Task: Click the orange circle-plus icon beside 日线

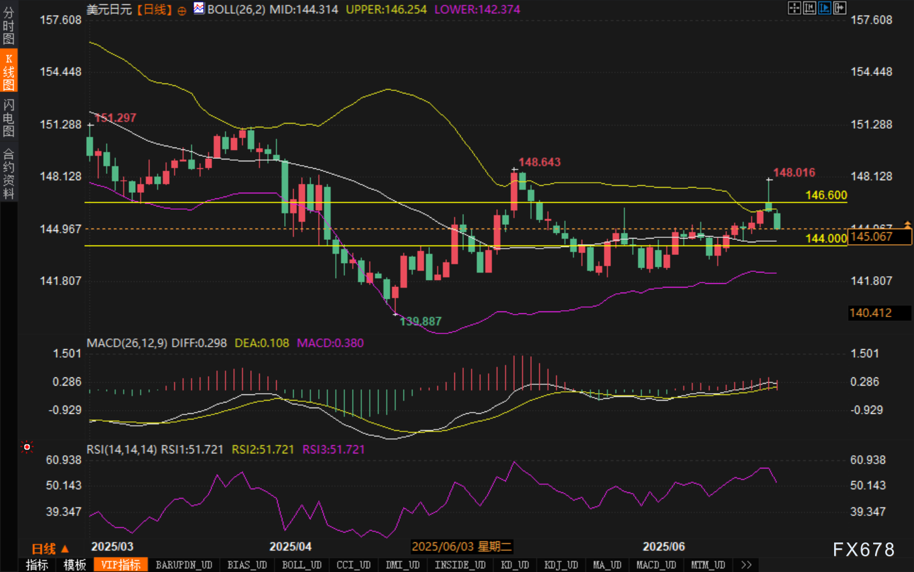Action: pyautogui.click(x=182, y=11)
